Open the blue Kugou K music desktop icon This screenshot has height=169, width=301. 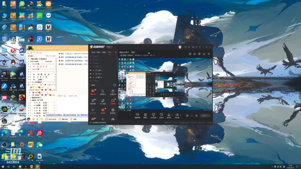(40, 40)
